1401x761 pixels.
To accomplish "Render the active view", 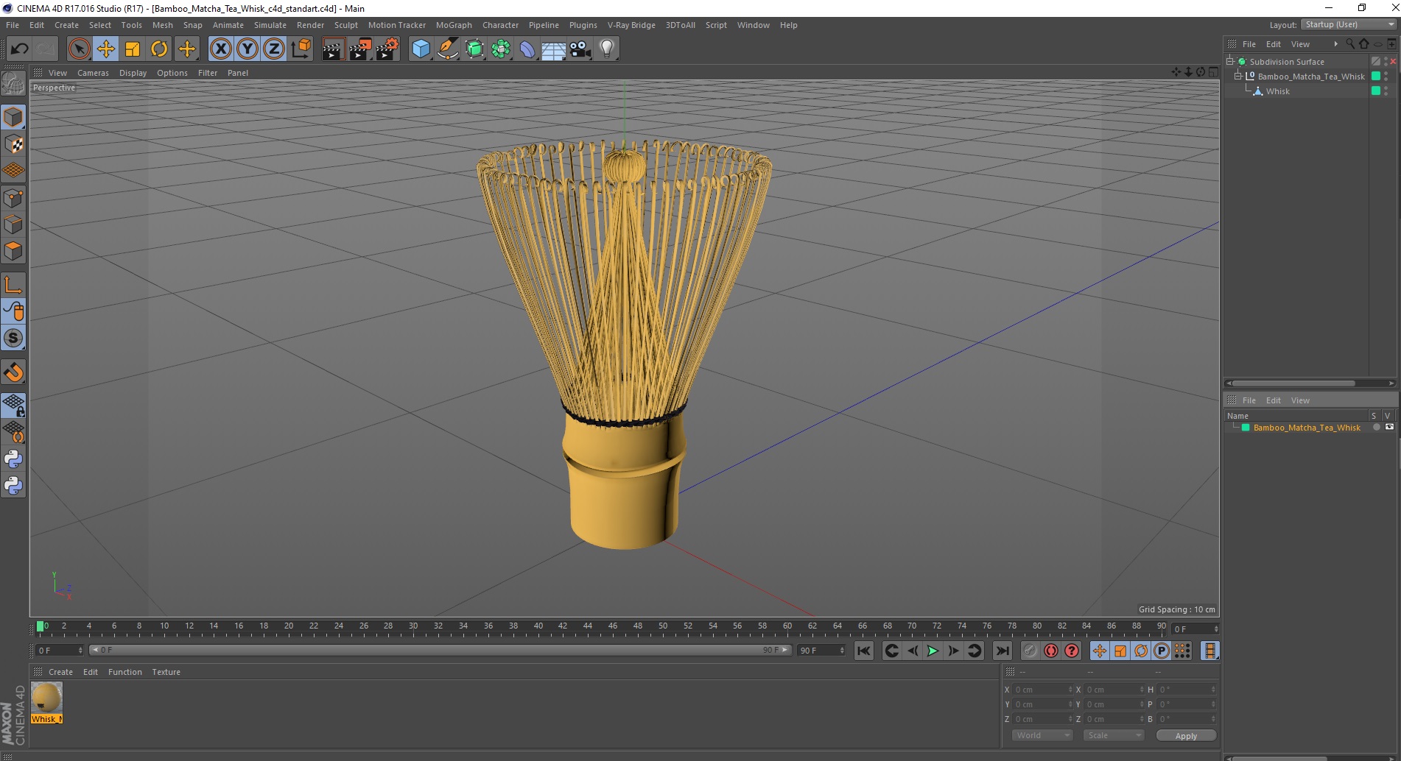I will (x=333, y=49).
